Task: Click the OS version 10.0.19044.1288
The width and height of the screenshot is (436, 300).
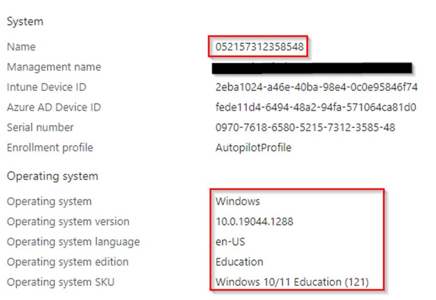Action: click(x=254, y=222)
